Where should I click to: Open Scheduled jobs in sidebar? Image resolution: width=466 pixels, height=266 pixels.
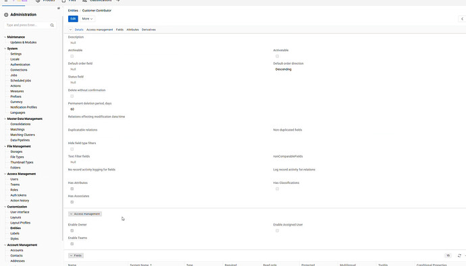pyautogui.click(x=21, y=81)
